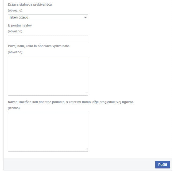Submit the form with Pošlji button
This screenshot has height=173, width=175.
162,165
